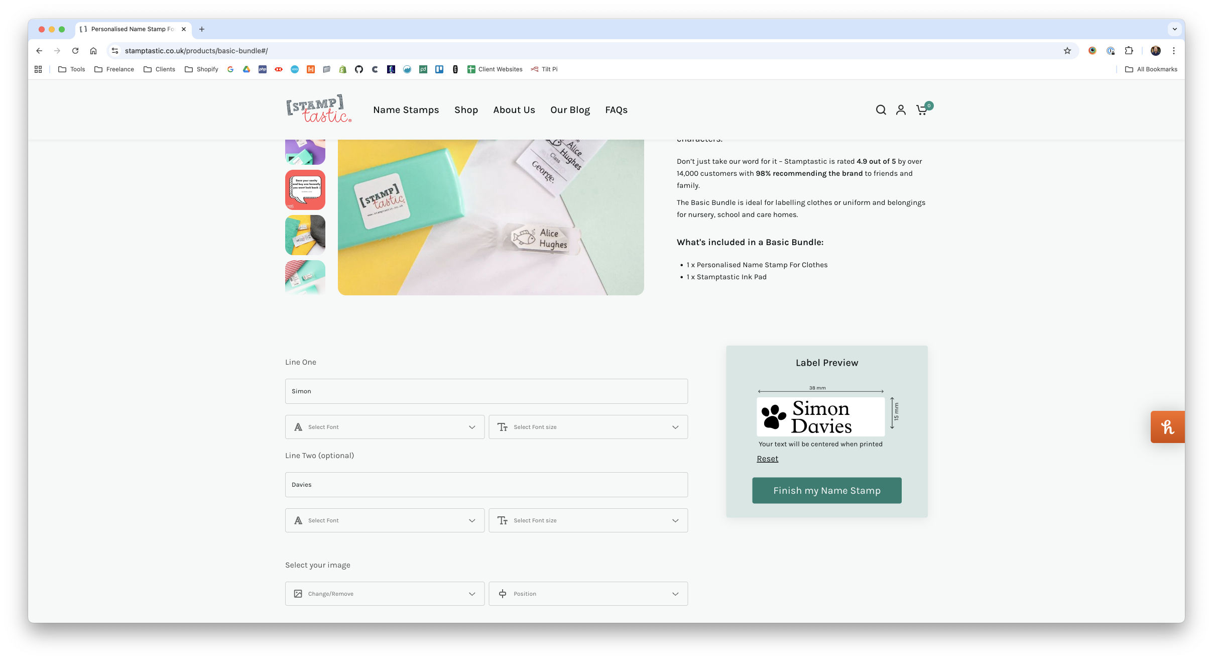The image size is (1213, 660).
Task: Expand the image Position dropdown
Action: pos(588,593)
